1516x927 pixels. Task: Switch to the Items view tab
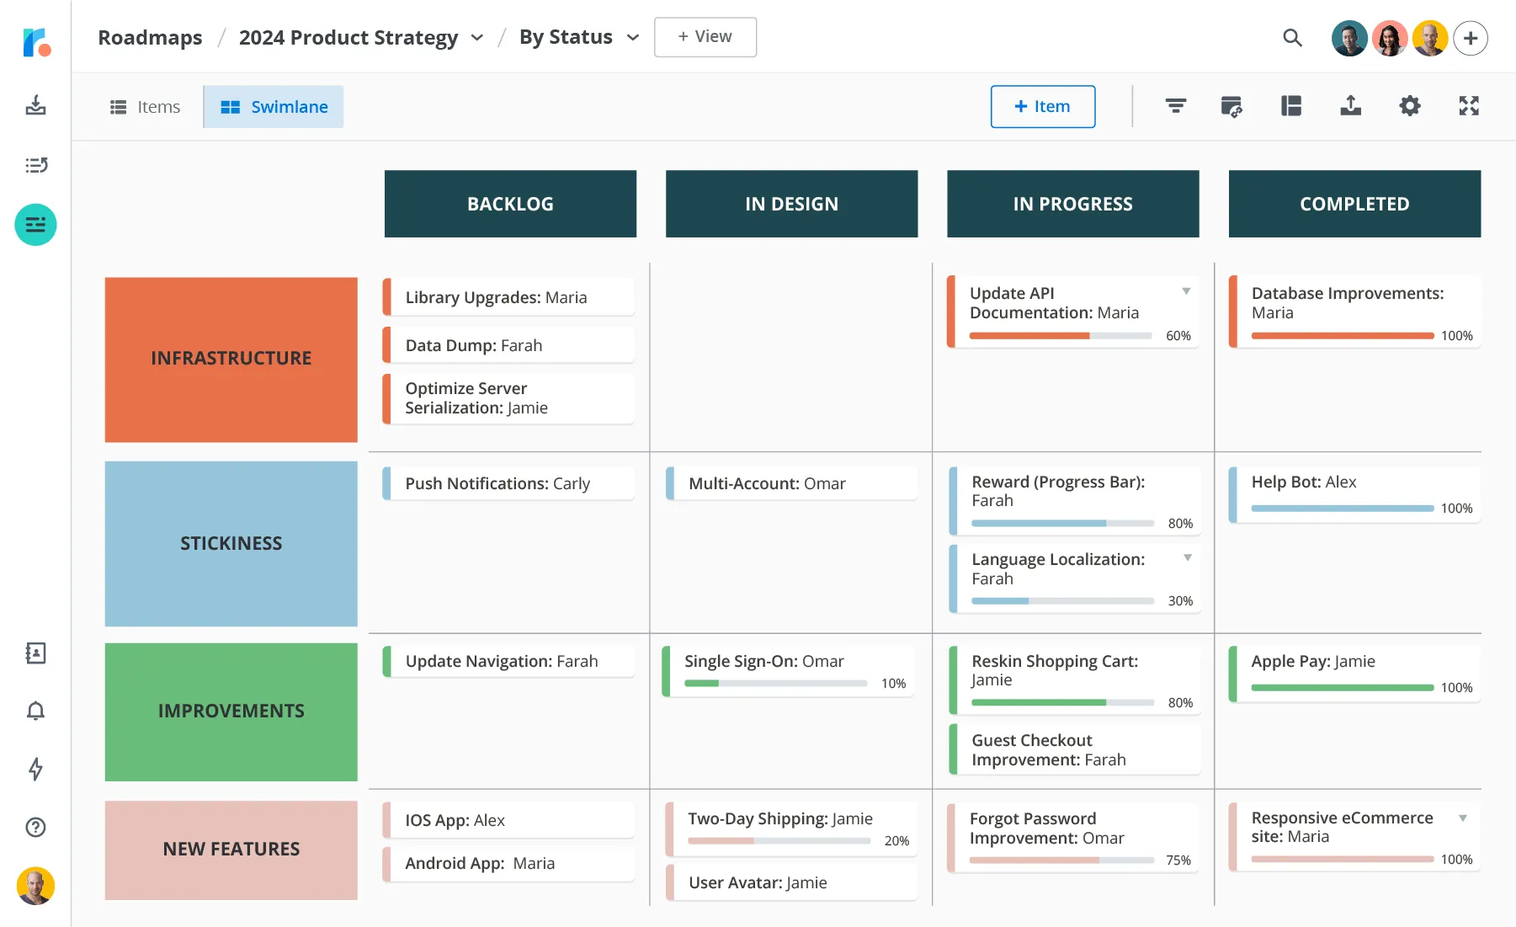pos(145,106)
